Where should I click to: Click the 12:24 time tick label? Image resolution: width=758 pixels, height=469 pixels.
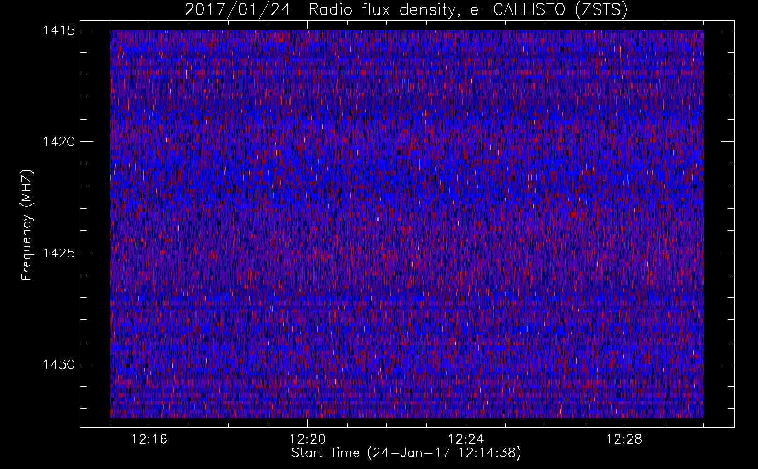coord(466,439)
